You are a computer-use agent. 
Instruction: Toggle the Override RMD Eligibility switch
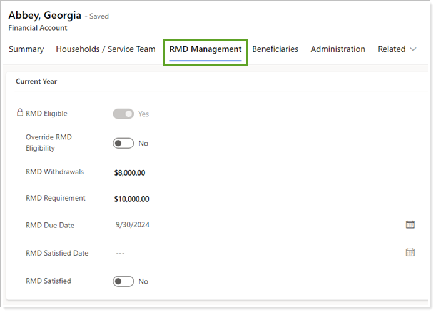[x=123, y=143]
